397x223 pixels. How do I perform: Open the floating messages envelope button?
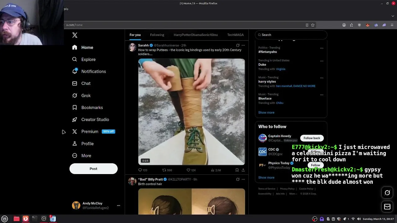click(387, 207)
